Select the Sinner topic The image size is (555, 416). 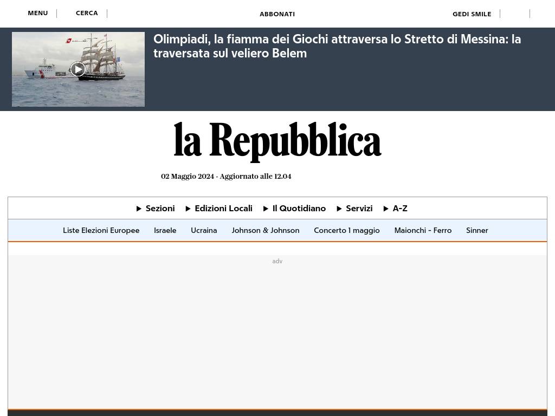[477, 230]
